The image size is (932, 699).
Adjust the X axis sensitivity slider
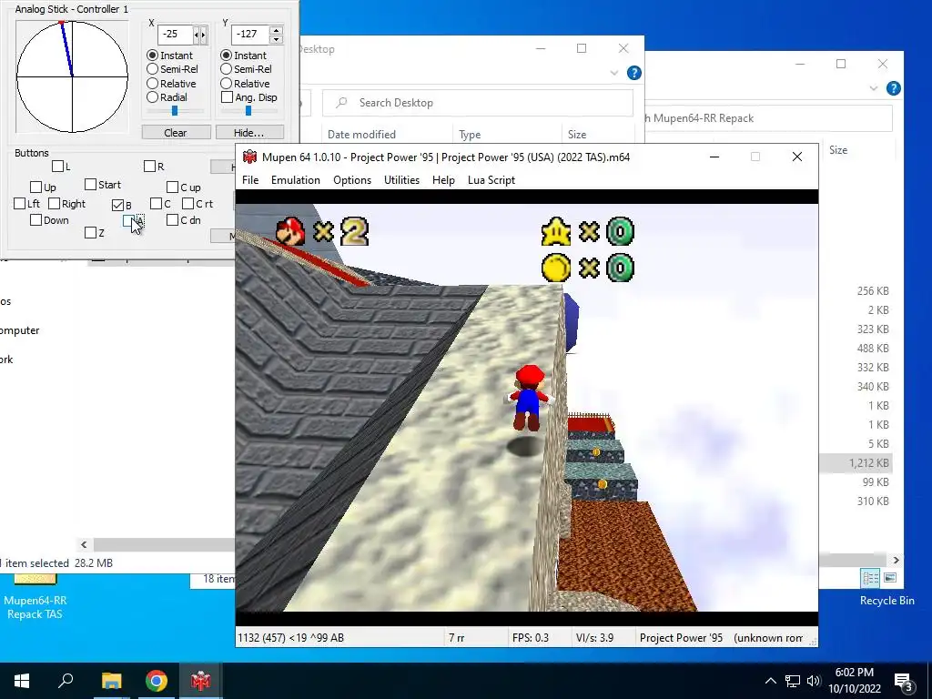tap(175, 110)
